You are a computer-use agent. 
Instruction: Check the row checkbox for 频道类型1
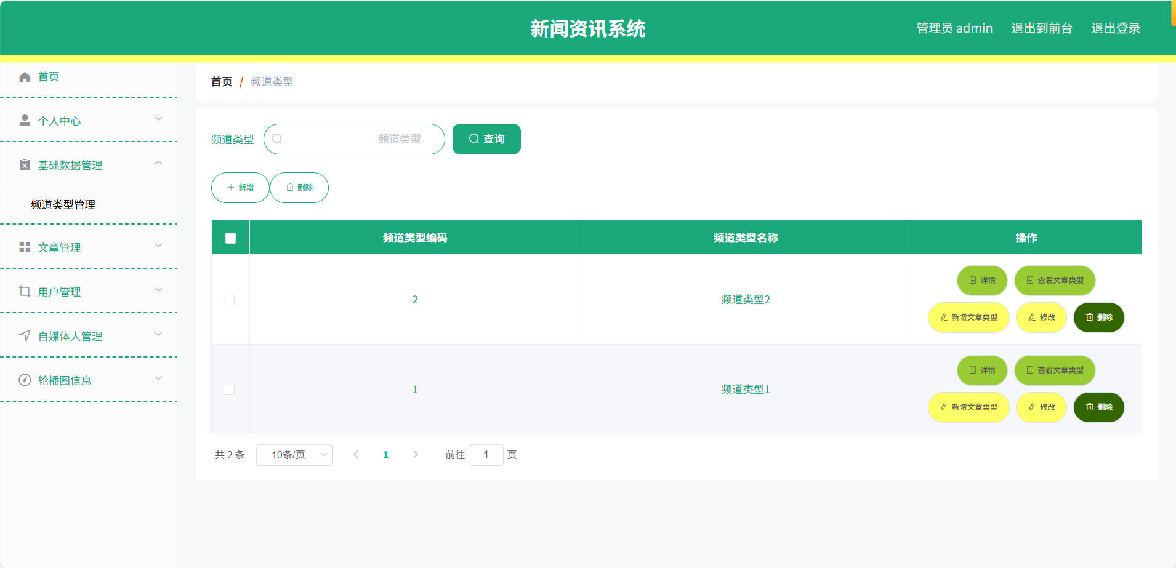tap(229, 390)
